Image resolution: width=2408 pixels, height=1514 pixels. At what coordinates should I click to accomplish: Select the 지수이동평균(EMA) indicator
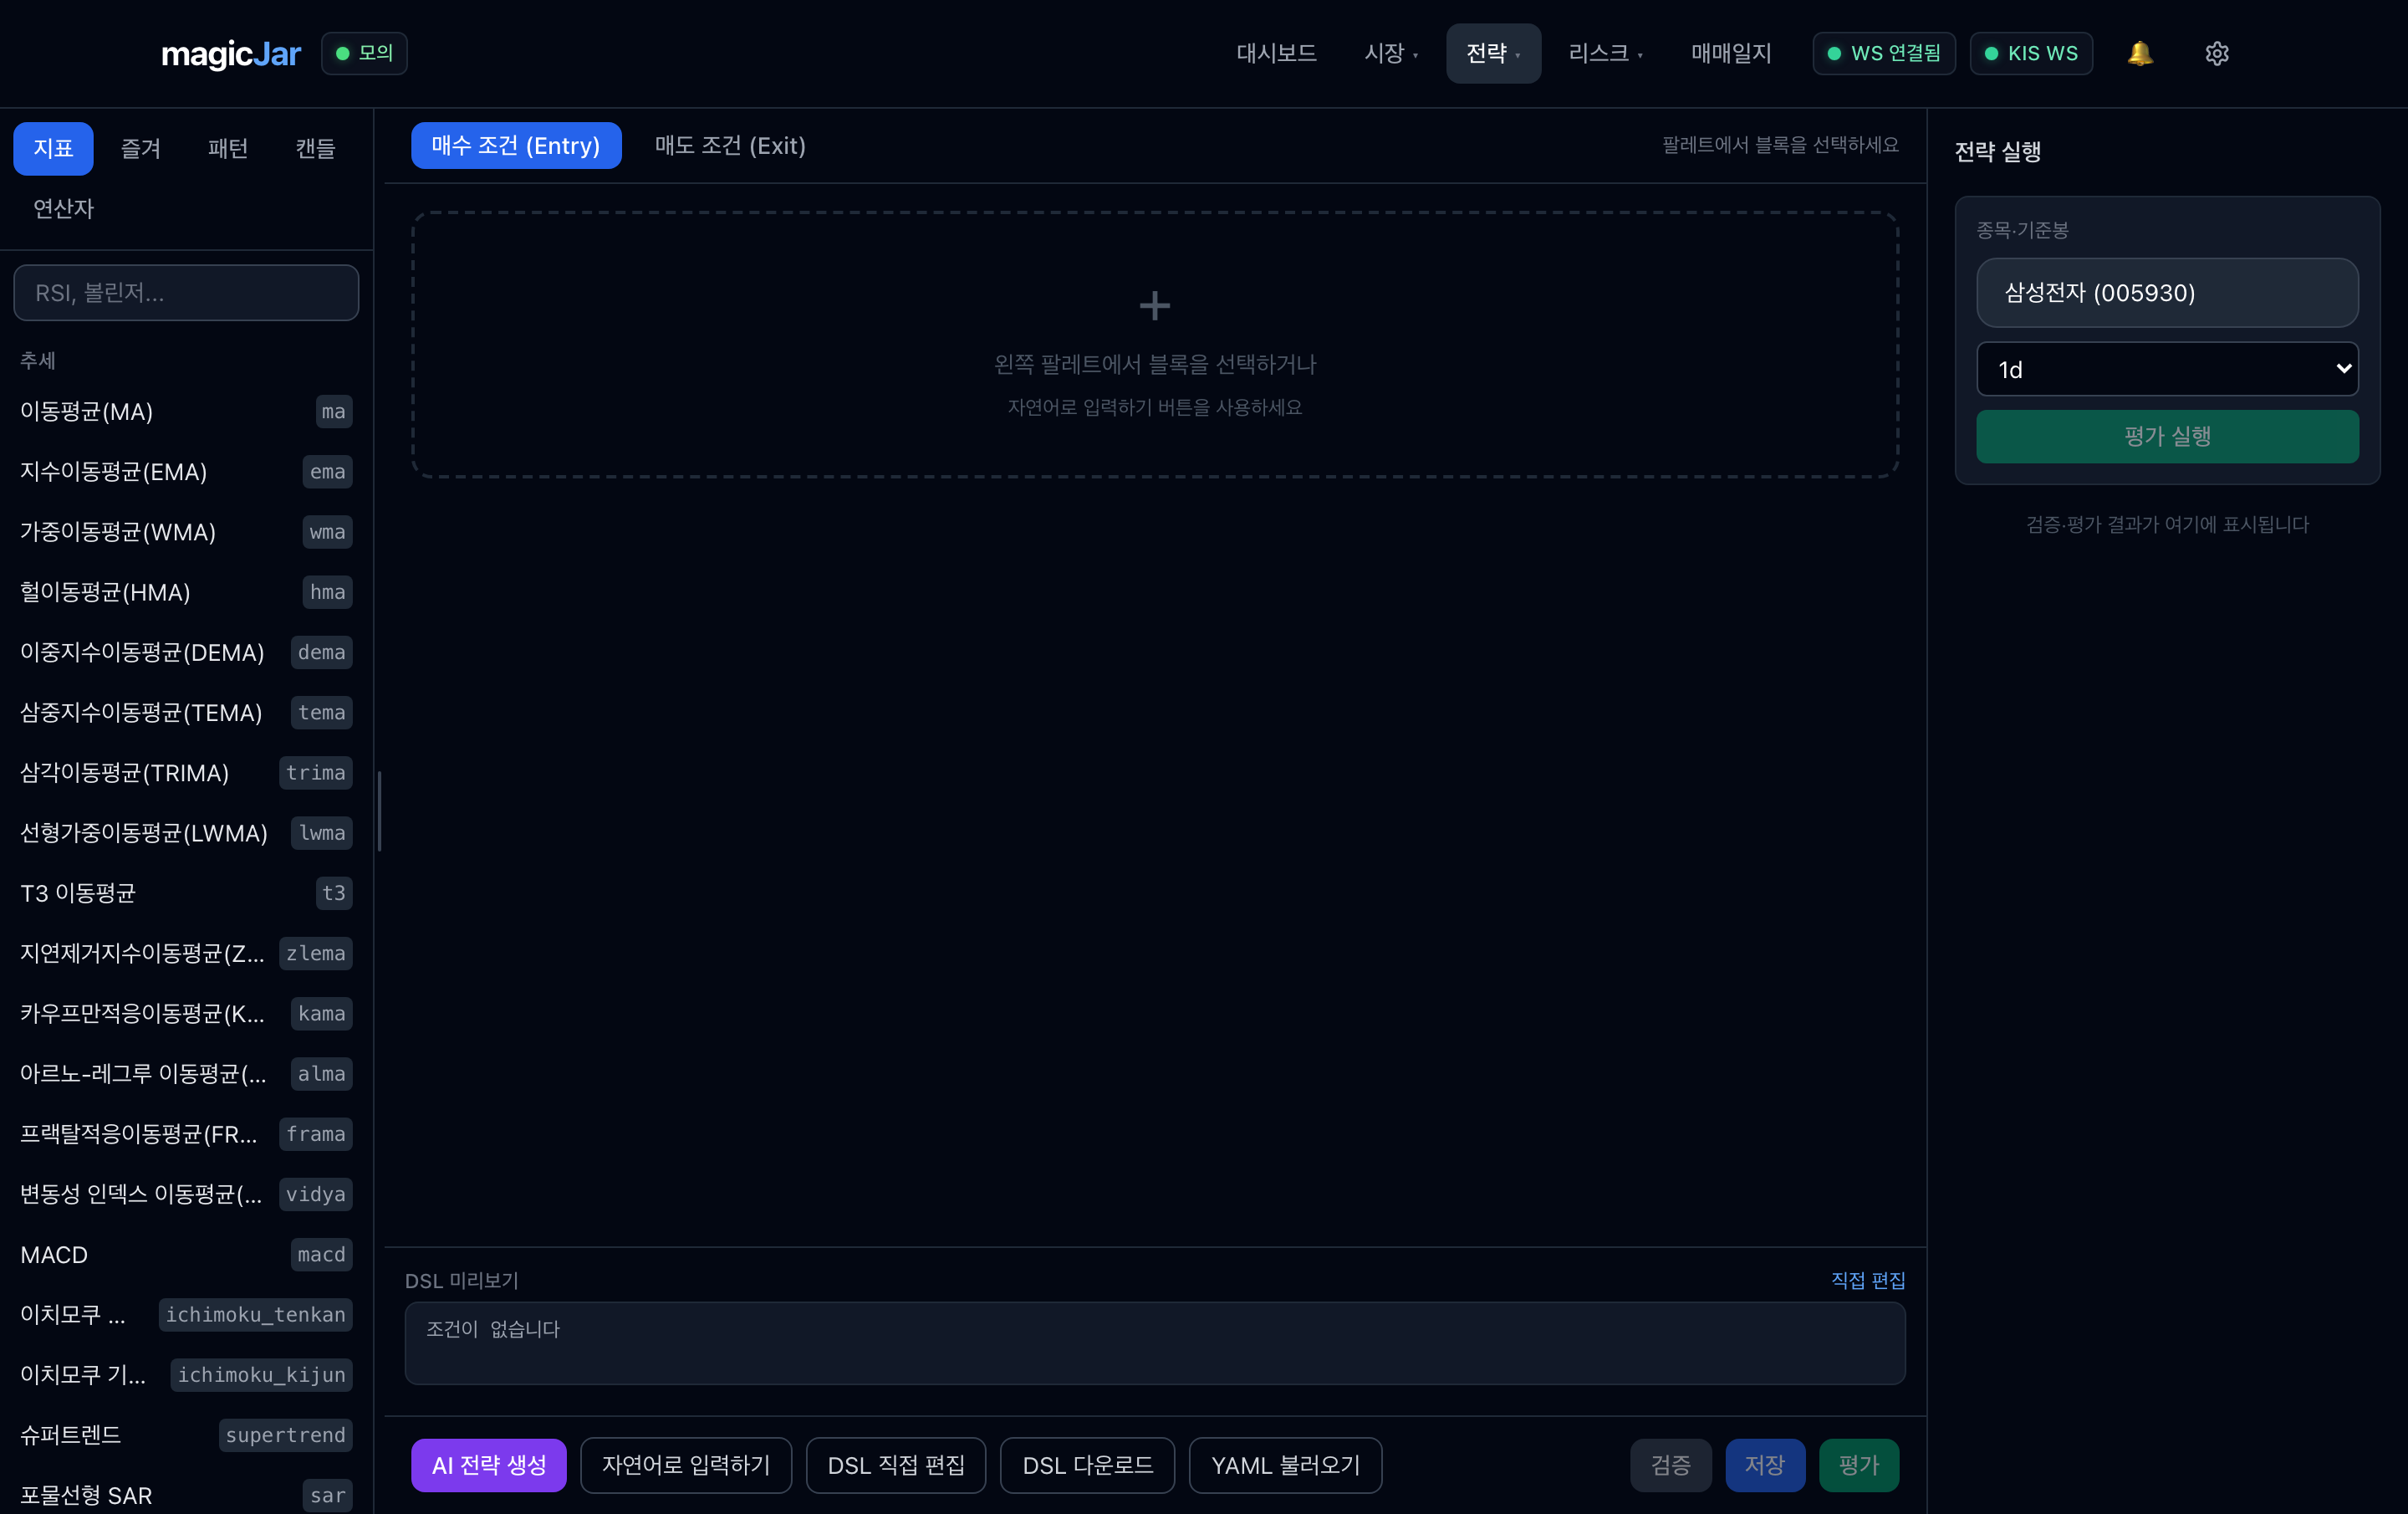pyautogui.click(x=186, y=471)
